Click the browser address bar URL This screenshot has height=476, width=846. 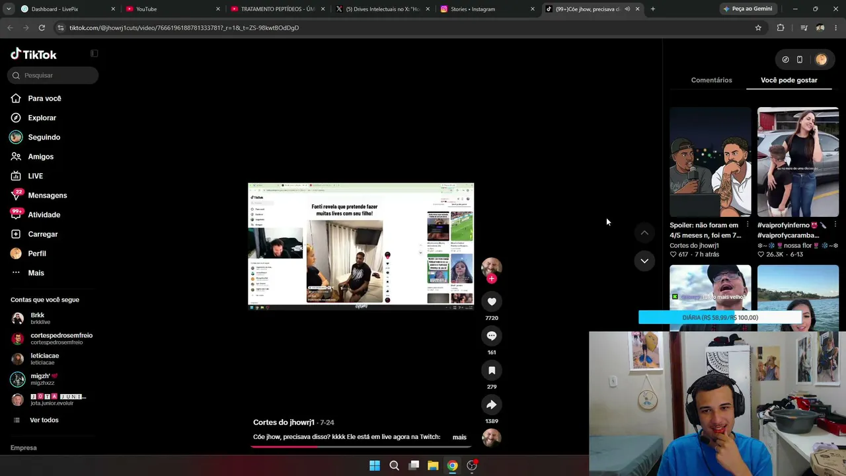click(x=184, y=28)
